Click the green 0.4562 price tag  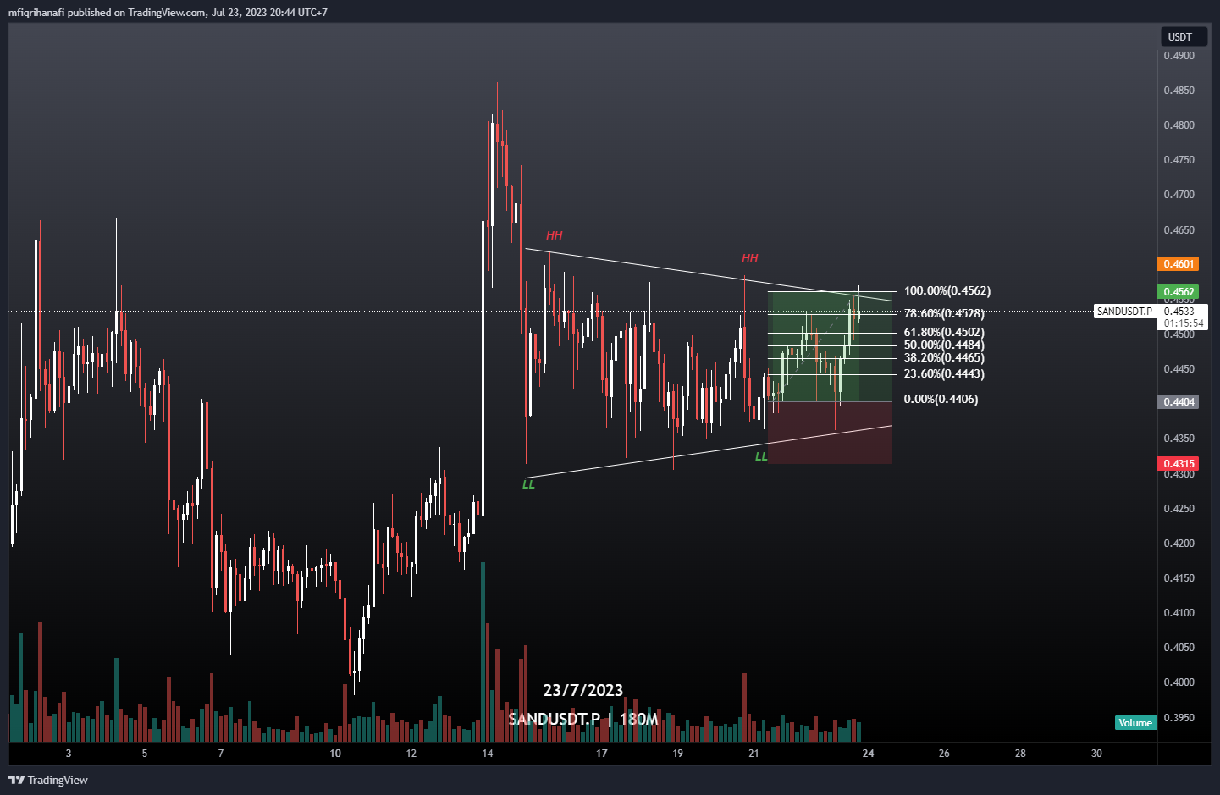(x=1179, y=292)
